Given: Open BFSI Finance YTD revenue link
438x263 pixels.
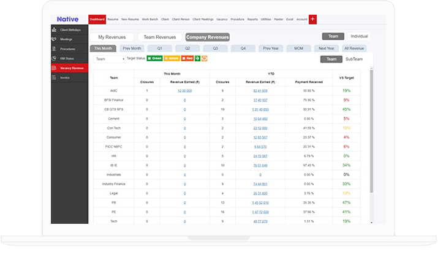Looking at the screenshot, I should (260, 100).
